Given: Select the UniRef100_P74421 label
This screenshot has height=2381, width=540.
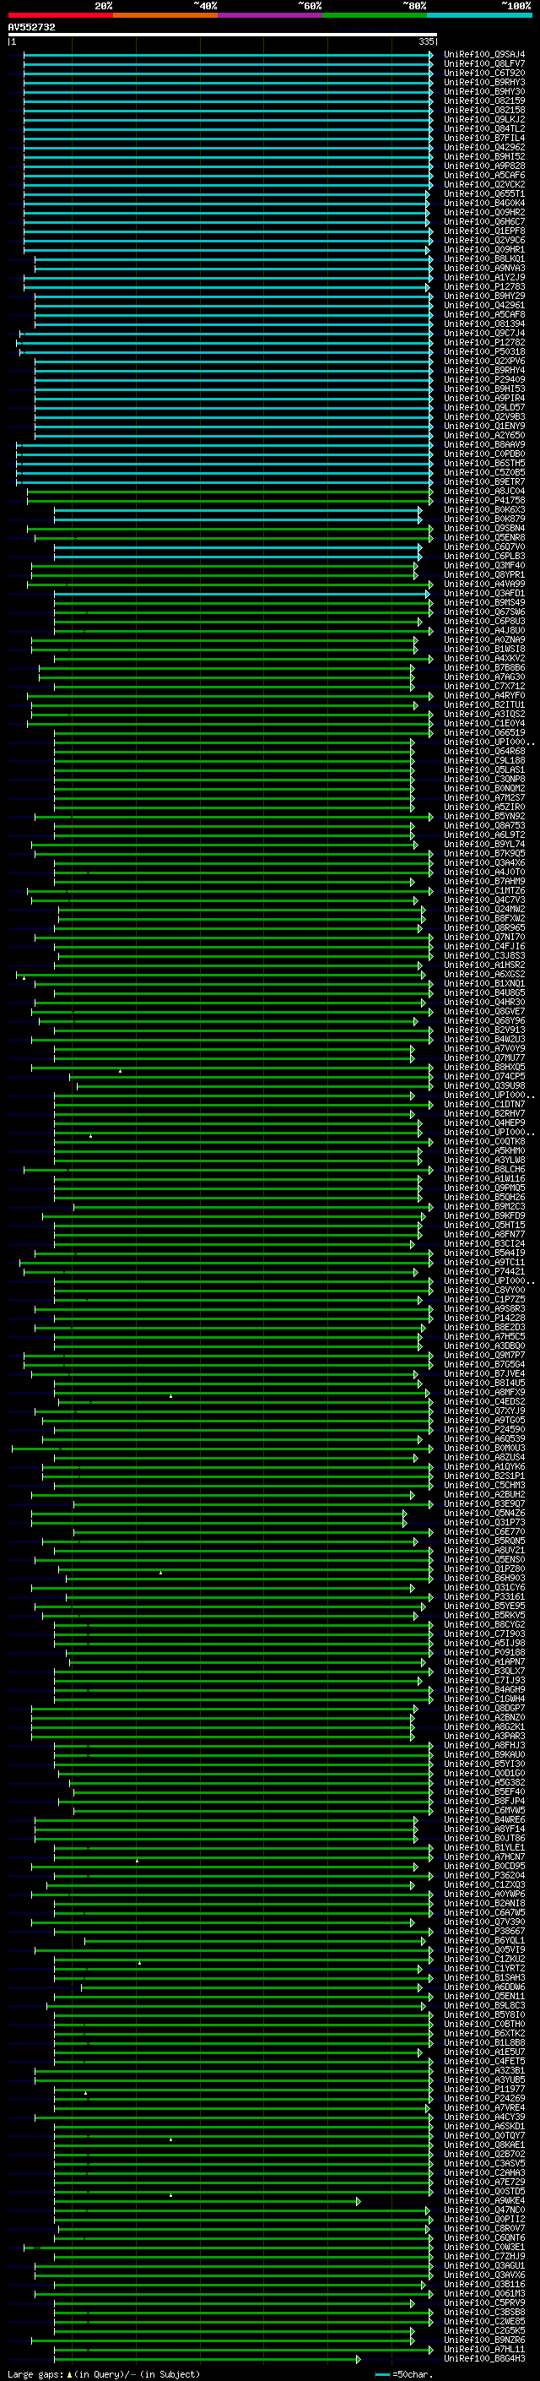Looking at the screenshot, I should tap(484, 1272).
